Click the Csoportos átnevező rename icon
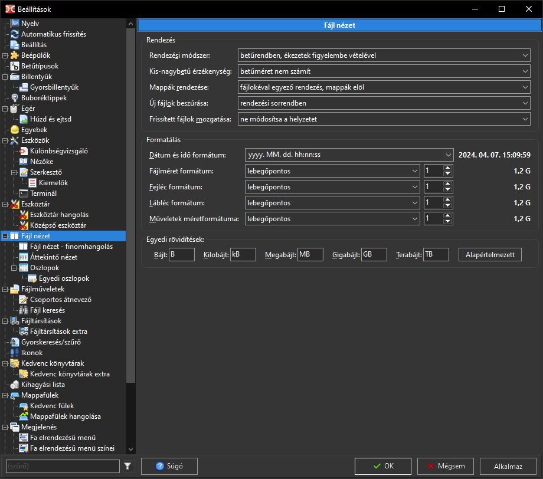The height and width of the screenshot is (479, 543). [x=23, y=300]
